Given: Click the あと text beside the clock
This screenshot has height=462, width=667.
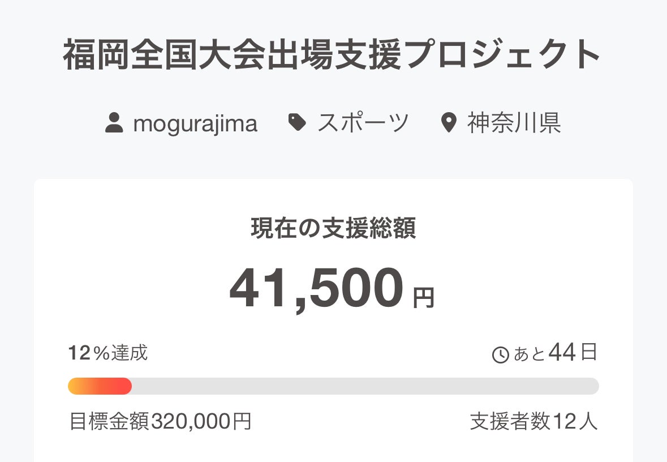Looking at the screenshot, I should coord(530,354).
